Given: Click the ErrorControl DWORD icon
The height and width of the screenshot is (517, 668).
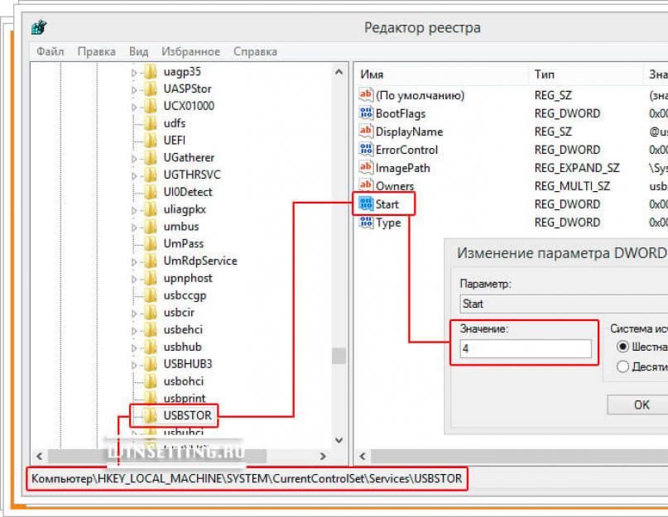Looking at the screenshot, I should coord(366,149).
